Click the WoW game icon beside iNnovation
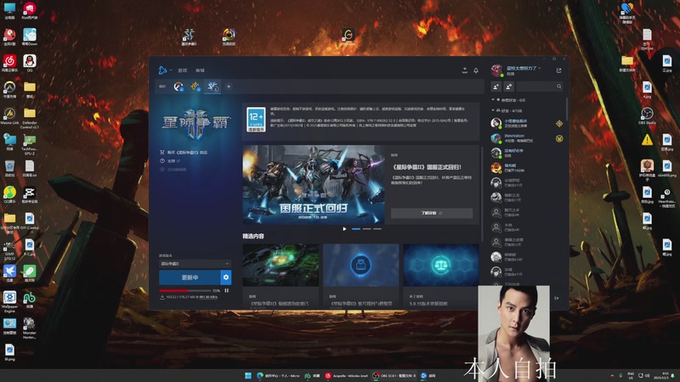Image resolution: width=680 pixels, height=382 pixels. (x=559, y=138)
